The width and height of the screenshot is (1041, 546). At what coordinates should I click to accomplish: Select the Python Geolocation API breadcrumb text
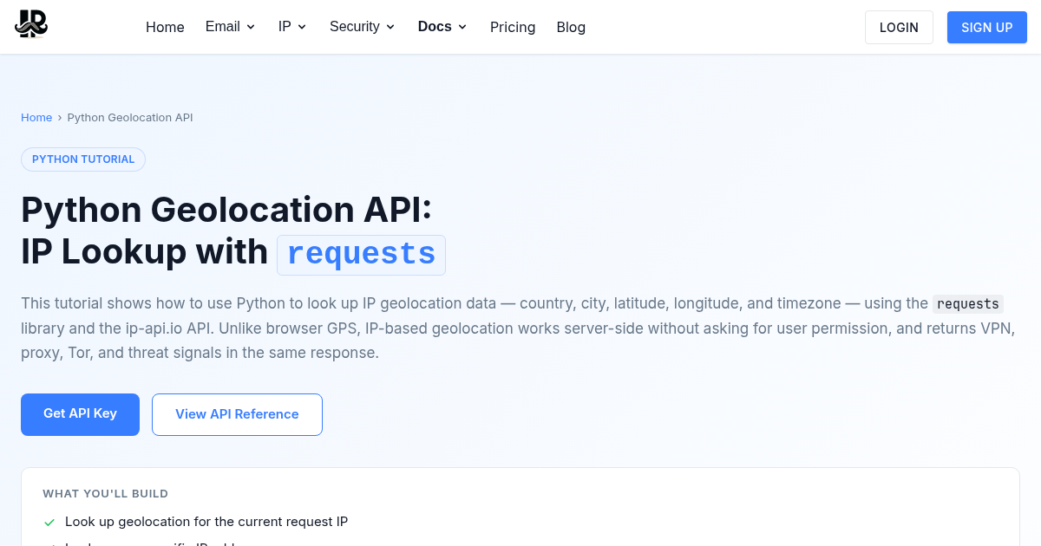(130, 117)
